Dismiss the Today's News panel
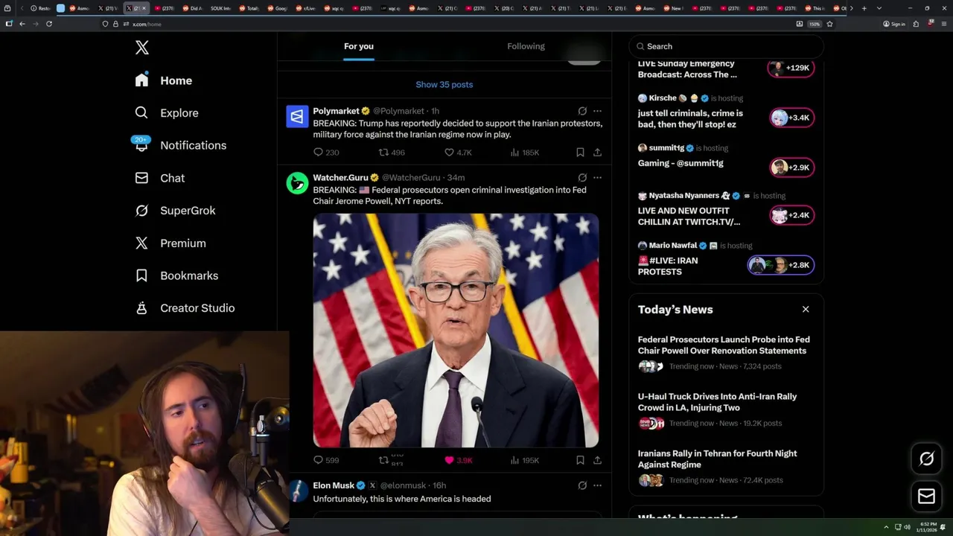Image resolution: width=953 pixels, height=536 pixels. pyautogui.click(x=806, y=309)
